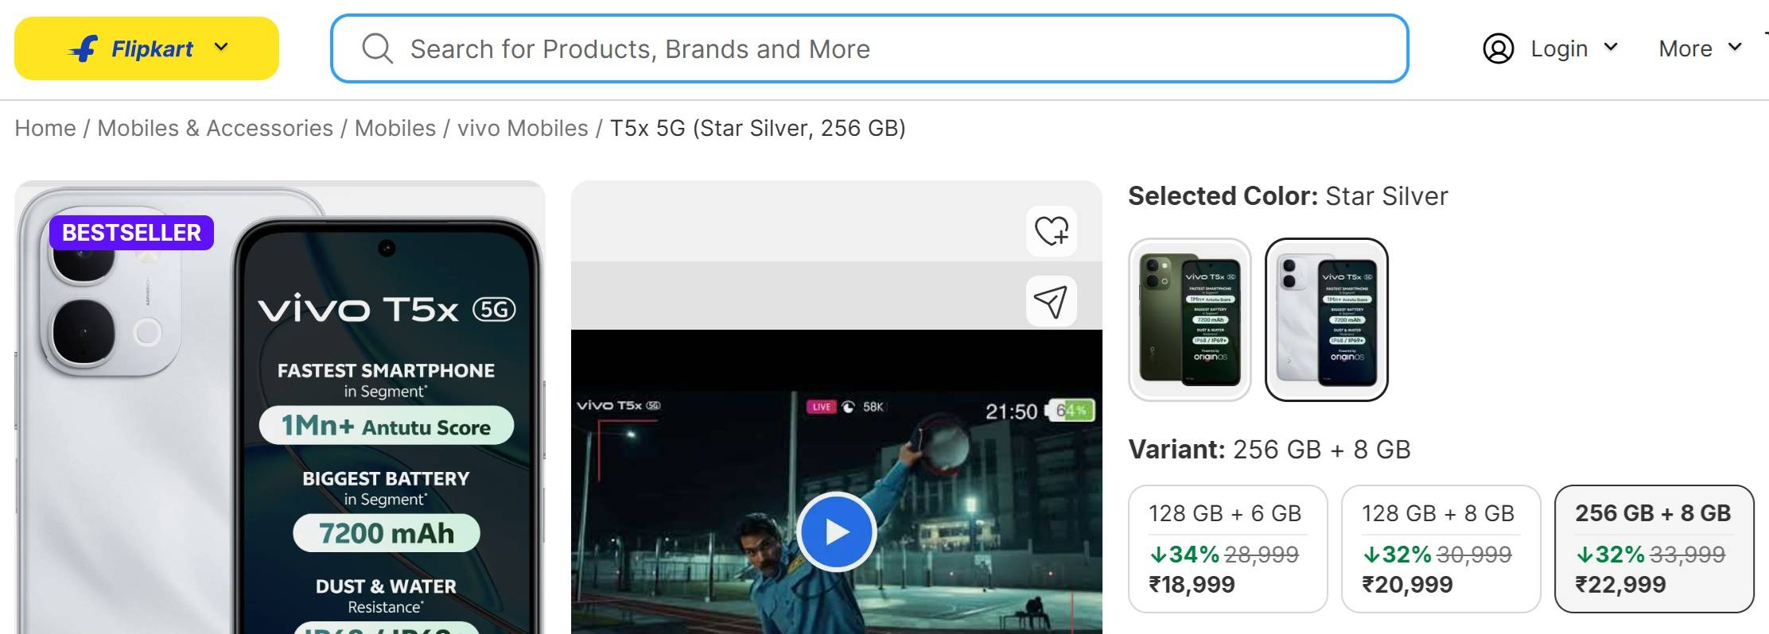
Task: Play the vivo T5x product video
Action: click(836, 532)
